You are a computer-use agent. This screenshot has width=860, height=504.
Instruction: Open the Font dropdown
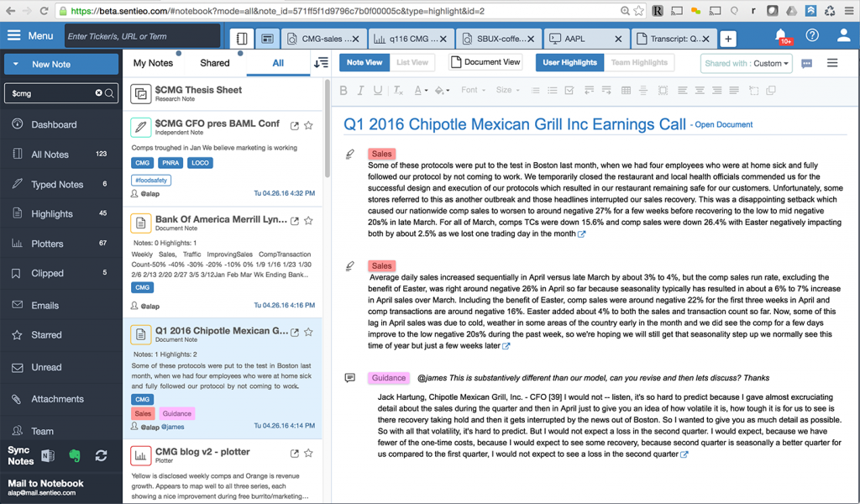pos(473,90)
